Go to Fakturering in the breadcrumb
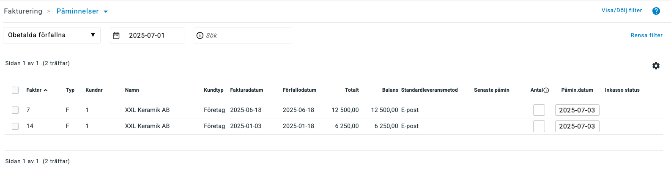 (23, 11)
